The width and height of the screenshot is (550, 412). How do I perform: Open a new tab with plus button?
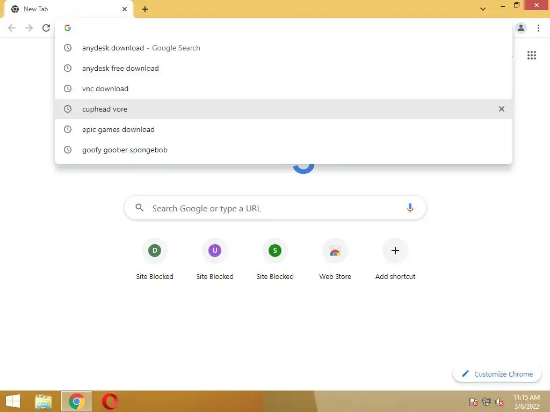[x=145, y=9]
